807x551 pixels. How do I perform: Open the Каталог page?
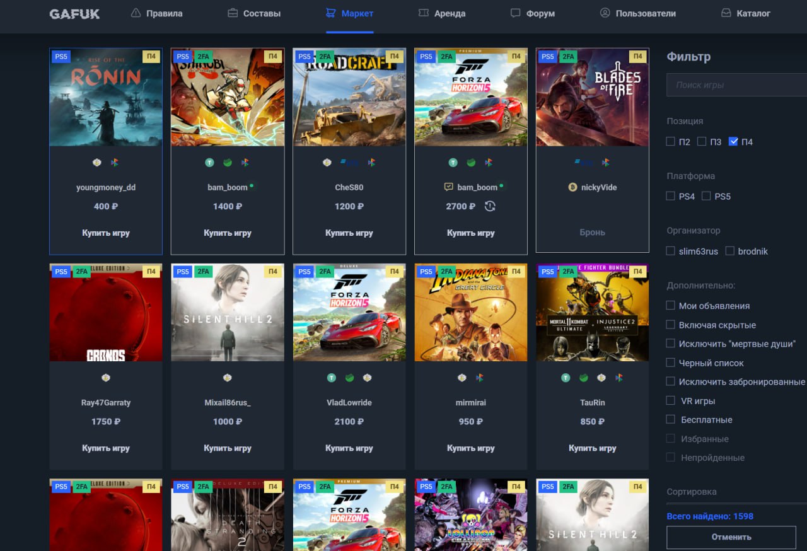click(746, 13)
